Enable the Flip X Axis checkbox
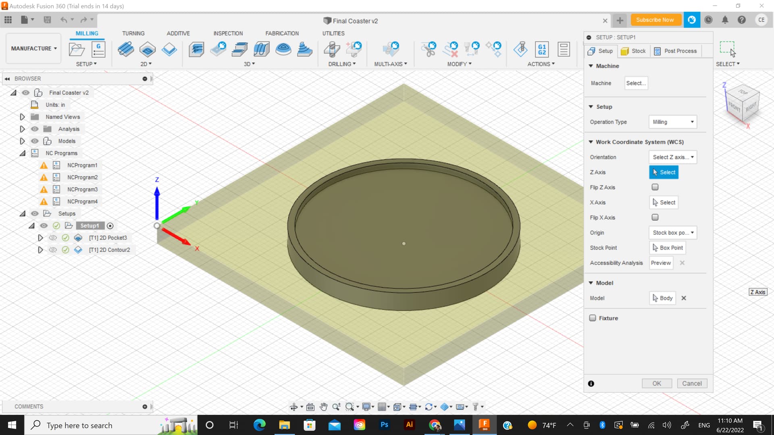 [x=655, y=217]
